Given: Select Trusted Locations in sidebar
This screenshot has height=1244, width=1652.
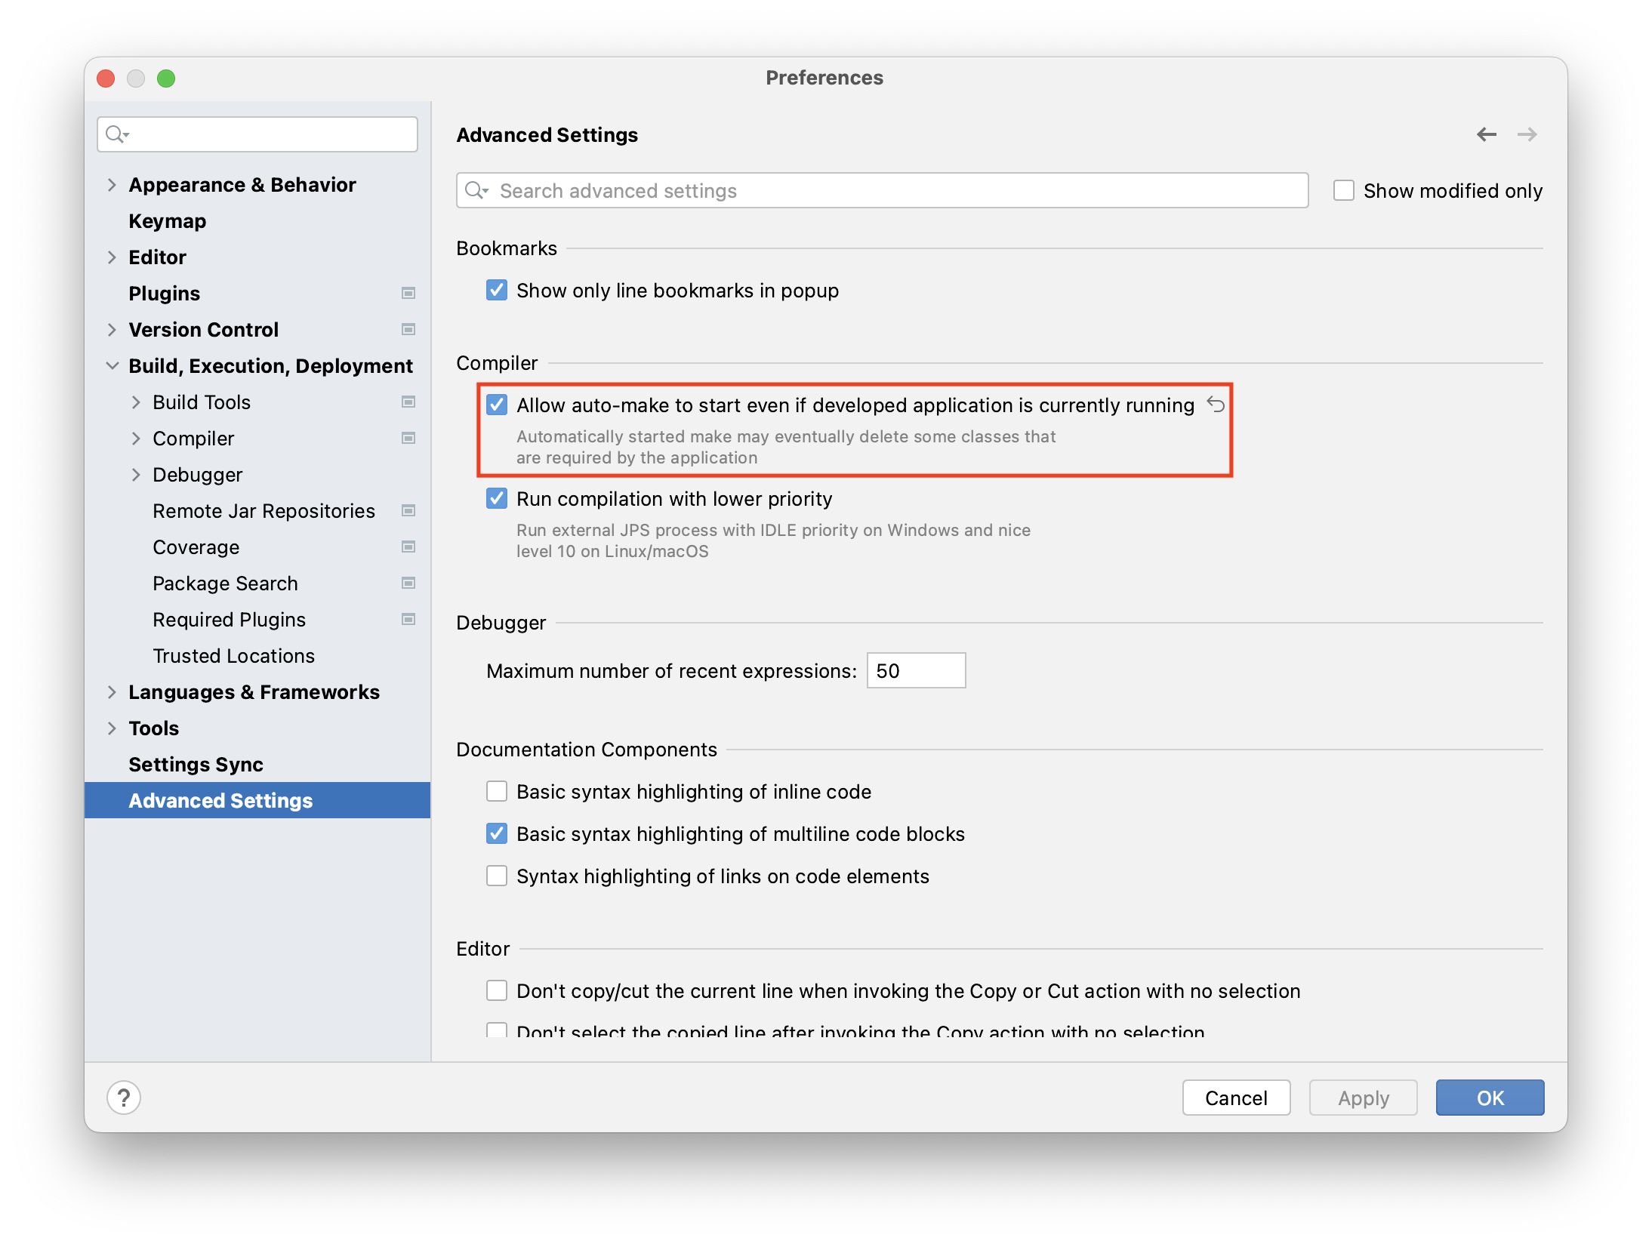Looking at the screenshot, I should [233, 655].
